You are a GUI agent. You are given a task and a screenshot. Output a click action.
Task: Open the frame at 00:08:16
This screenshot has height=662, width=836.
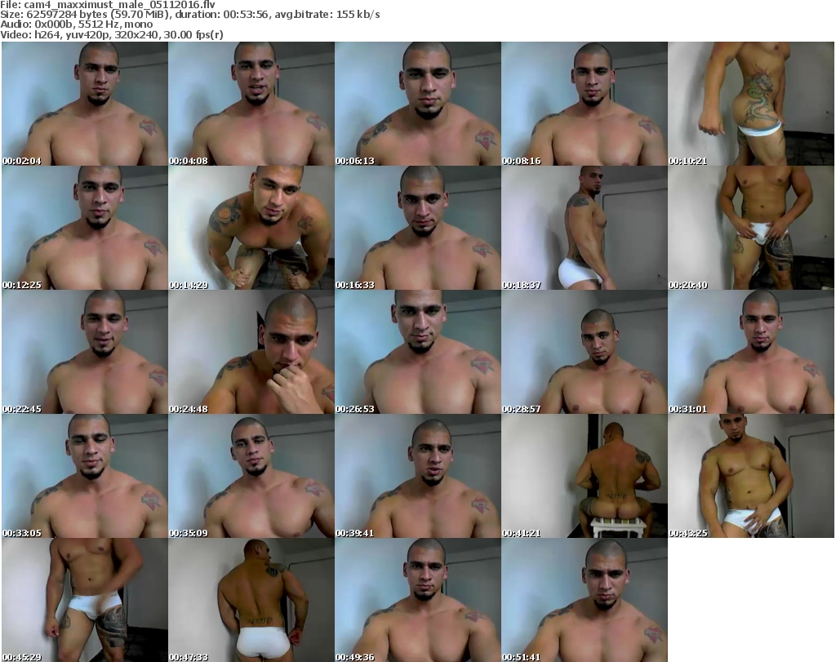tap(585, 104)
